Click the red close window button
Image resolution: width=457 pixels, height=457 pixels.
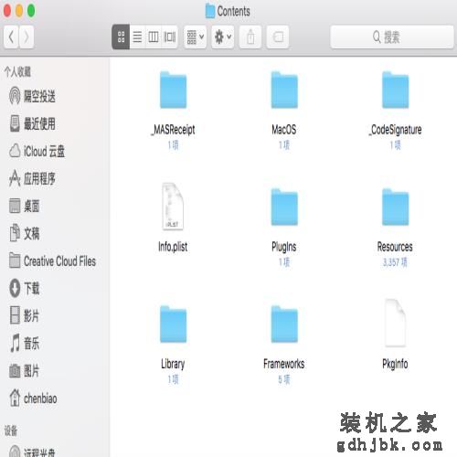[x=7, y=11]
